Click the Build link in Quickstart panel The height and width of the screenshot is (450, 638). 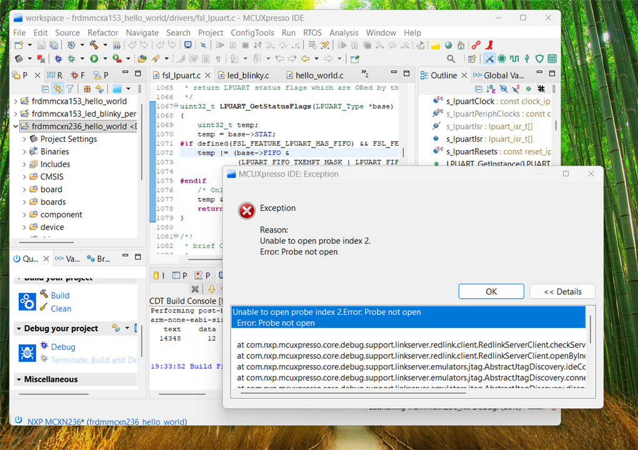click(x=60, y=296)
